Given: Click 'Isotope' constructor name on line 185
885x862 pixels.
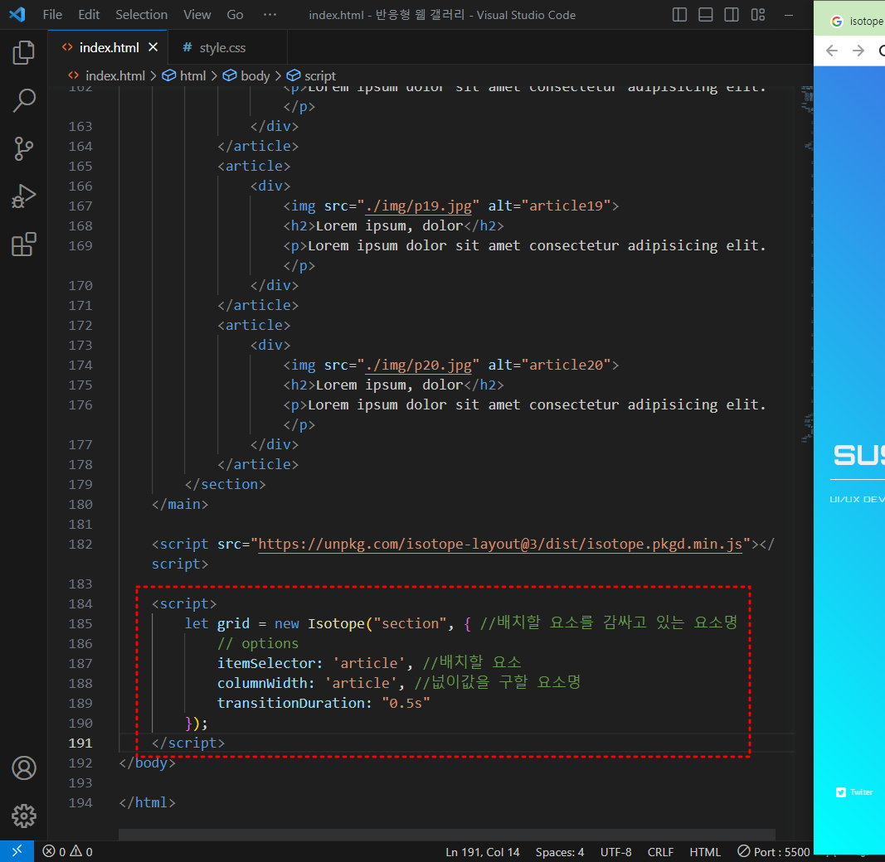Looking at the screenshot, I should 337,623.
